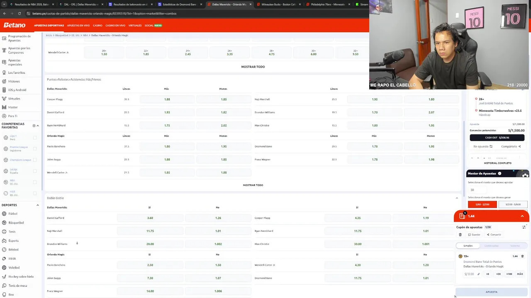Image resolution: width=531 pixels, height=298 pixels.
Task: Select Hockey sobre hielo icon
Action: click(4, 276)
